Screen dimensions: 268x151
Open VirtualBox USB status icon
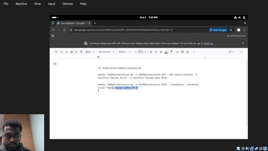pos(256,148)
